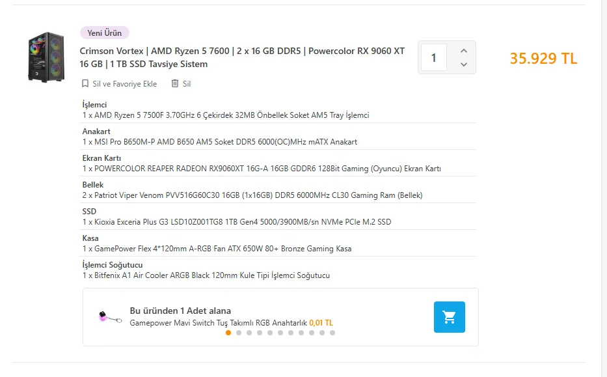
Task: Click the 'Anakart' section heading
Action: 96,132
